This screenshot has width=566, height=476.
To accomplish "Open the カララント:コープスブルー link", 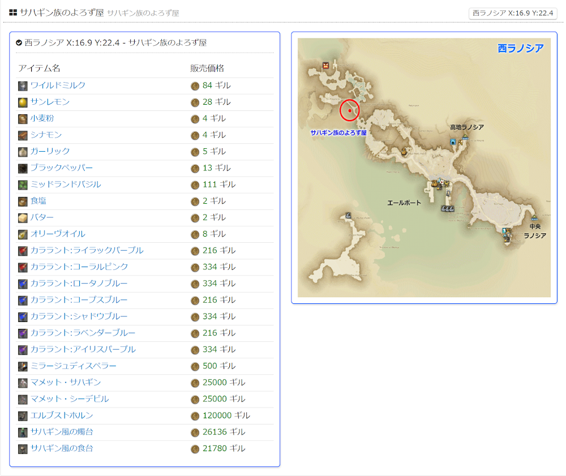I will click(x=79, y=300).
